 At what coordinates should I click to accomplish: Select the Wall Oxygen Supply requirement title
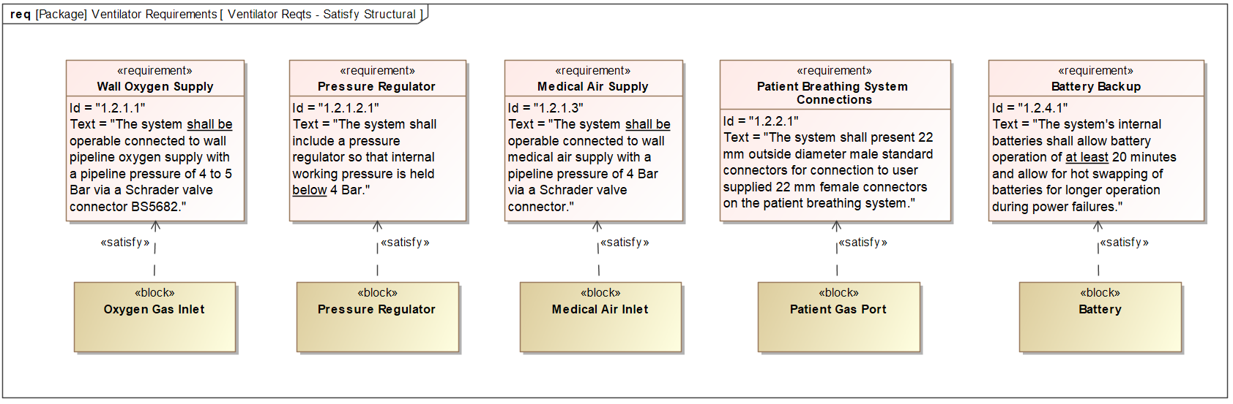tap(155, 86)
